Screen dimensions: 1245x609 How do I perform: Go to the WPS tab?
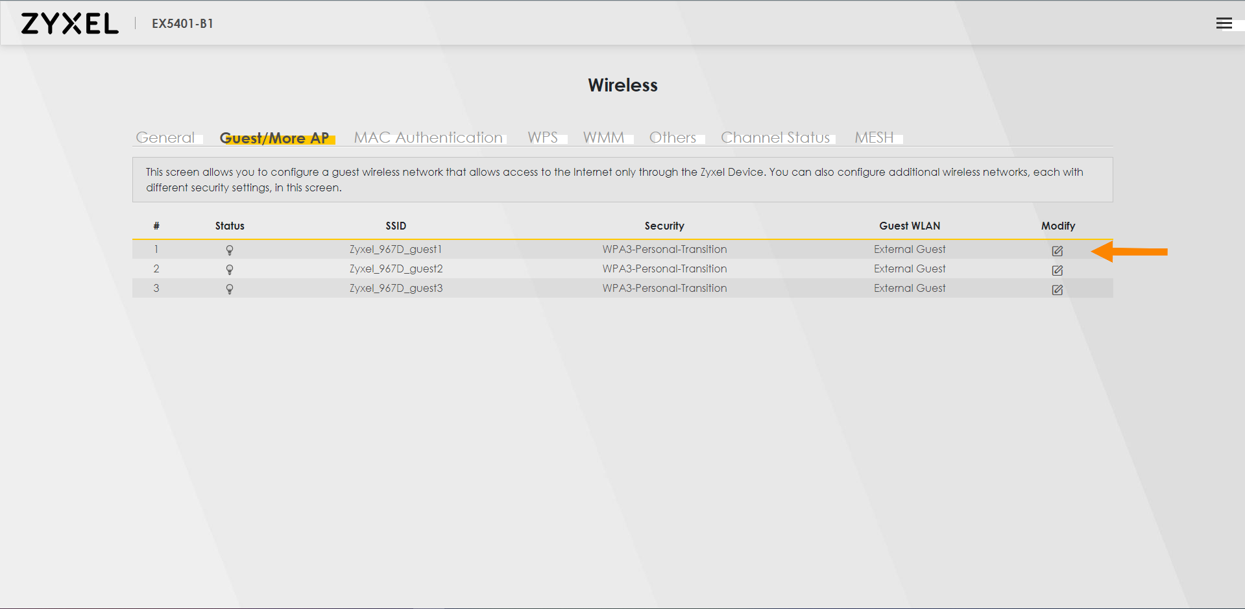click(542, 137)
